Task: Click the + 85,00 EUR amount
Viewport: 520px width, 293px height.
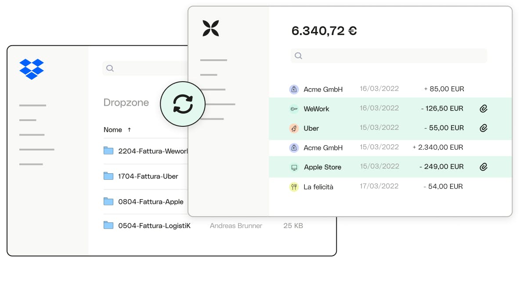Action: (444, 89)
